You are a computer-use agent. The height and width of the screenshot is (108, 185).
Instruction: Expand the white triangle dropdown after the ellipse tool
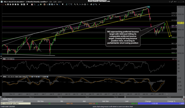pyautogui.click(x=63, y=4)
